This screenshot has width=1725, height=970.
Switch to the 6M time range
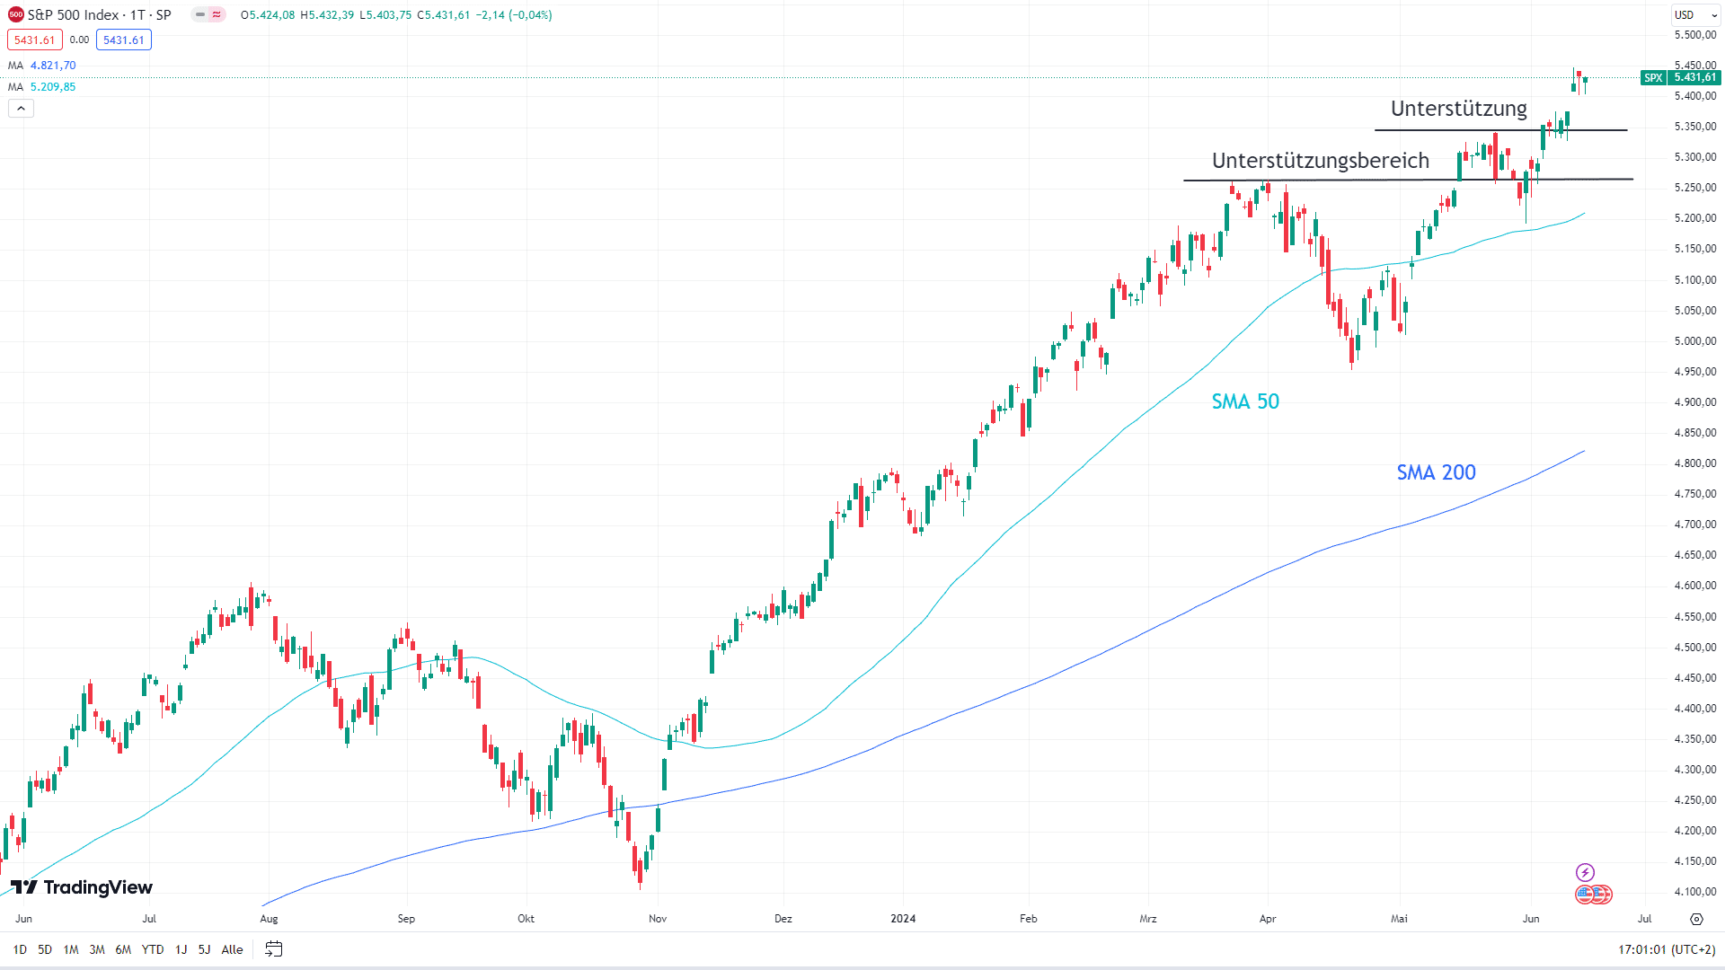coord(123,949)
